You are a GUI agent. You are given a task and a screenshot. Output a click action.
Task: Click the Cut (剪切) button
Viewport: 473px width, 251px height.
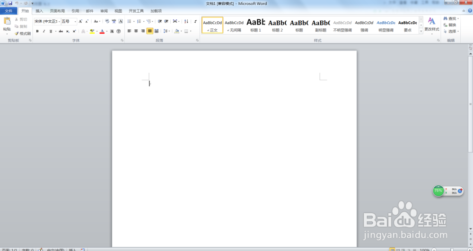[21, 19]
